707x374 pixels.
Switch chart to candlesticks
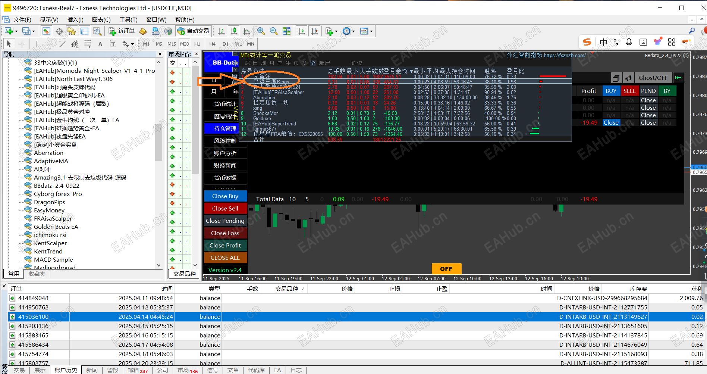click(234, 31)
